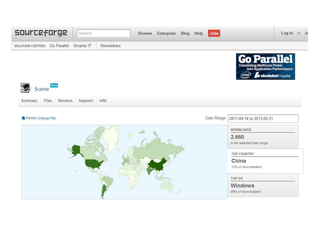This screenshot has width=318, height=238.
Task: Open the Help page
Action: tap(198, 33)
